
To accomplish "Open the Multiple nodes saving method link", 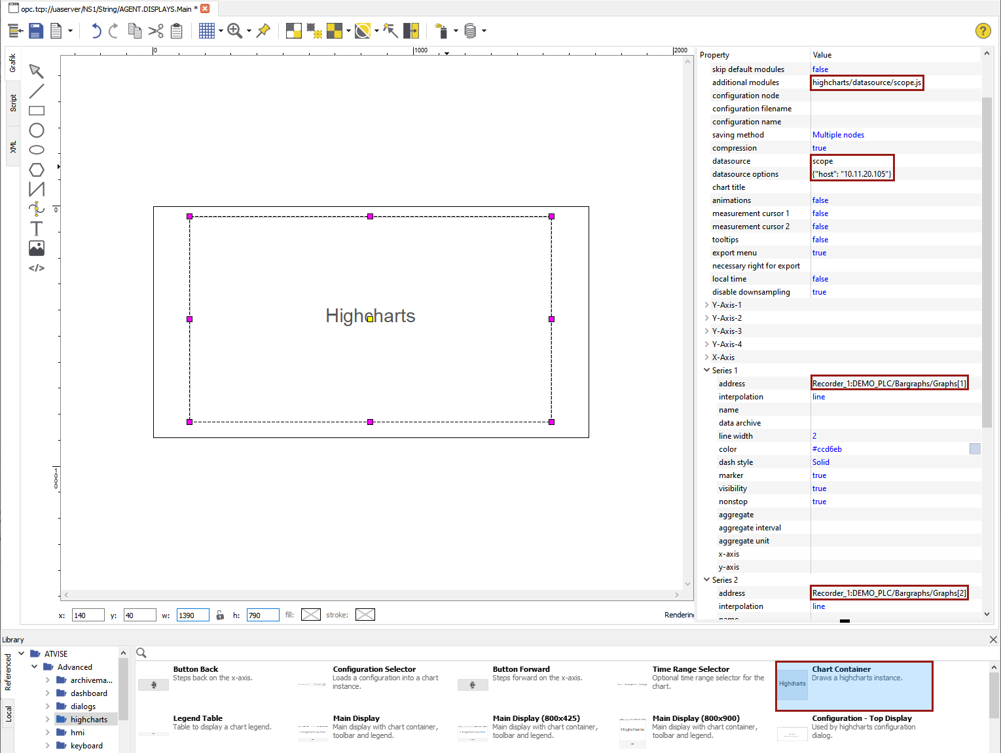I will [838, 134].
